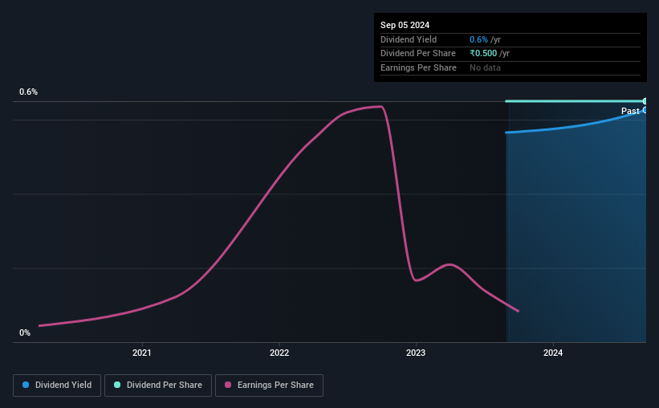Toggle the Dividend Yield legend button

(x=57, y=386)
